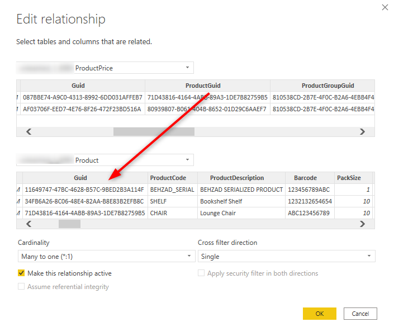Click cell 34FB6A26-8C06-48E4-82AA-B8E83B2EFB8C

[85, 201]
